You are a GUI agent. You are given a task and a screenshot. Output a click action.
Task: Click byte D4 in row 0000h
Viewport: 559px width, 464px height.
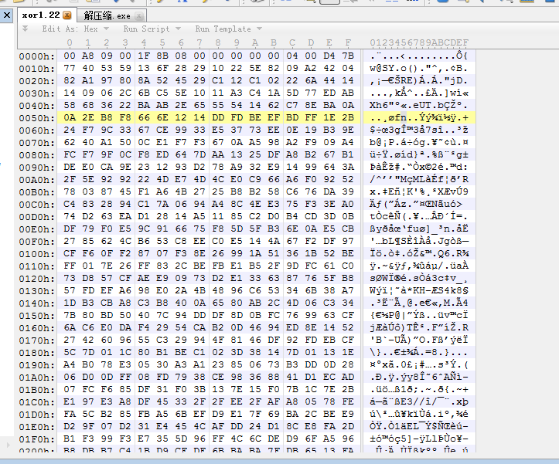pos(329,56)
